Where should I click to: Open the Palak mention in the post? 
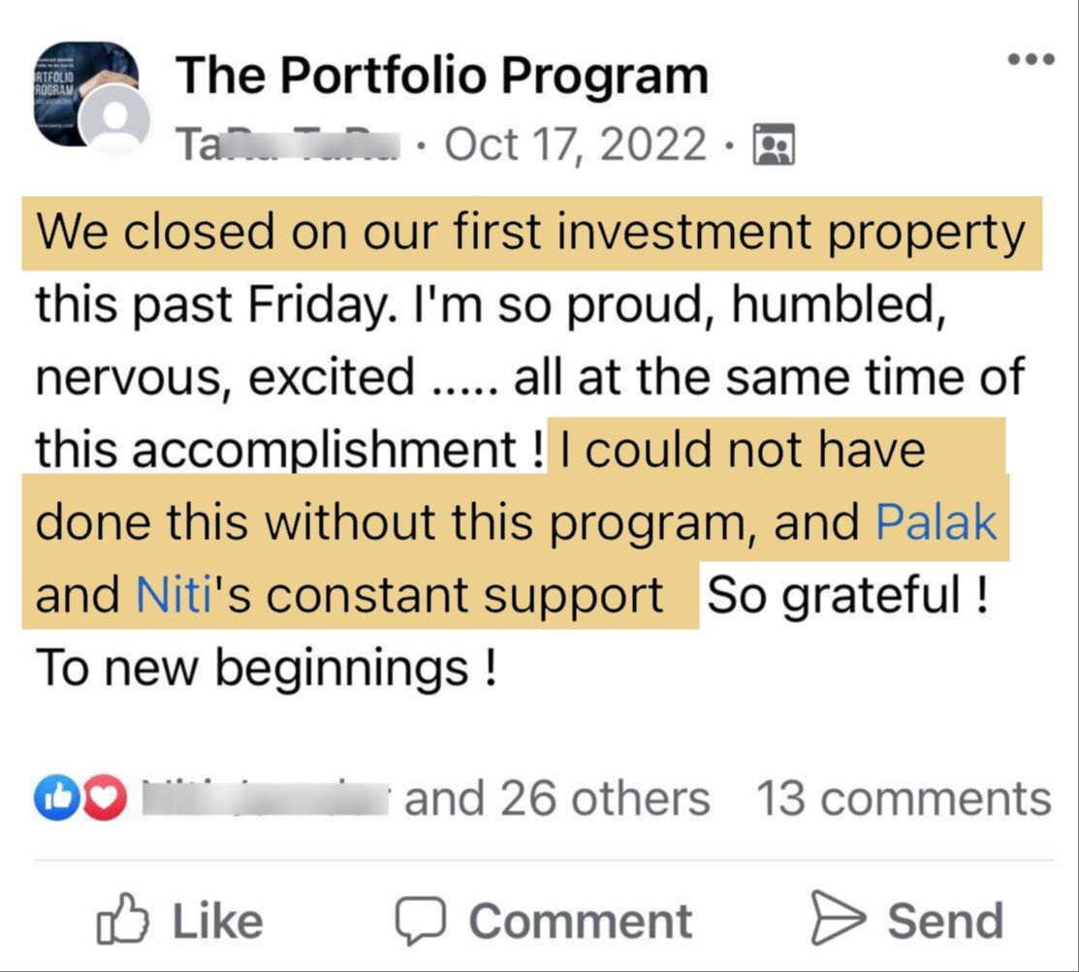936,523
